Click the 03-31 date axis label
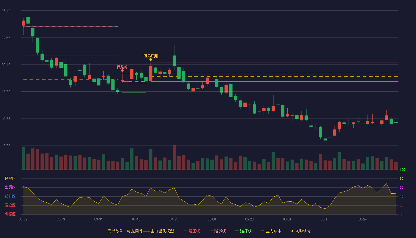The width and height of the screenshot is (416, 238). coord(98,219)
